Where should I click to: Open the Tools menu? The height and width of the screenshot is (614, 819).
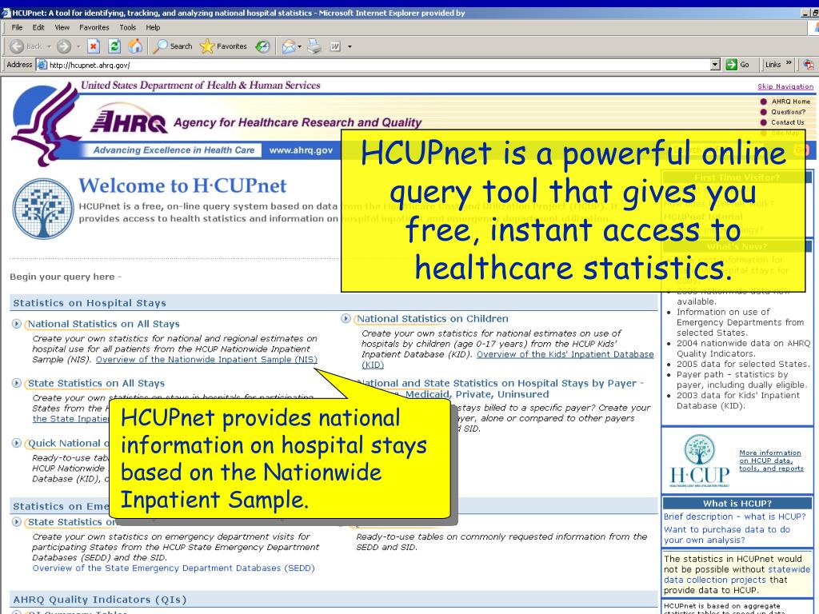coord(127,27)
